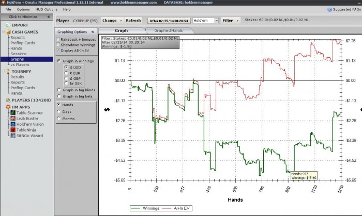Open the SitNGo Wizard app icon

tap(13, 136)
